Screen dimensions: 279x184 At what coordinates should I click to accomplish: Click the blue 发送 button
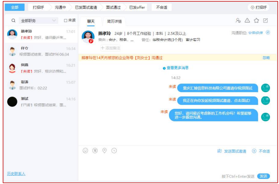click(263, 176)
